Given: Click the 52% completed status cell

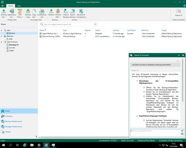Looking at the screenshot, I should [x=103, y=36].
